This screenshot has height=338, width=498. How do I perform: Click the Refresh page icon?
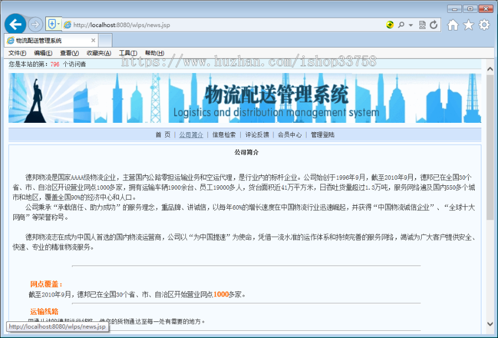(x=434, y=25)
